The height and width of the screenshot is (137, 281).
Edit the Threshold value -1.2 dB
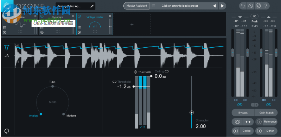pos(124,87)
